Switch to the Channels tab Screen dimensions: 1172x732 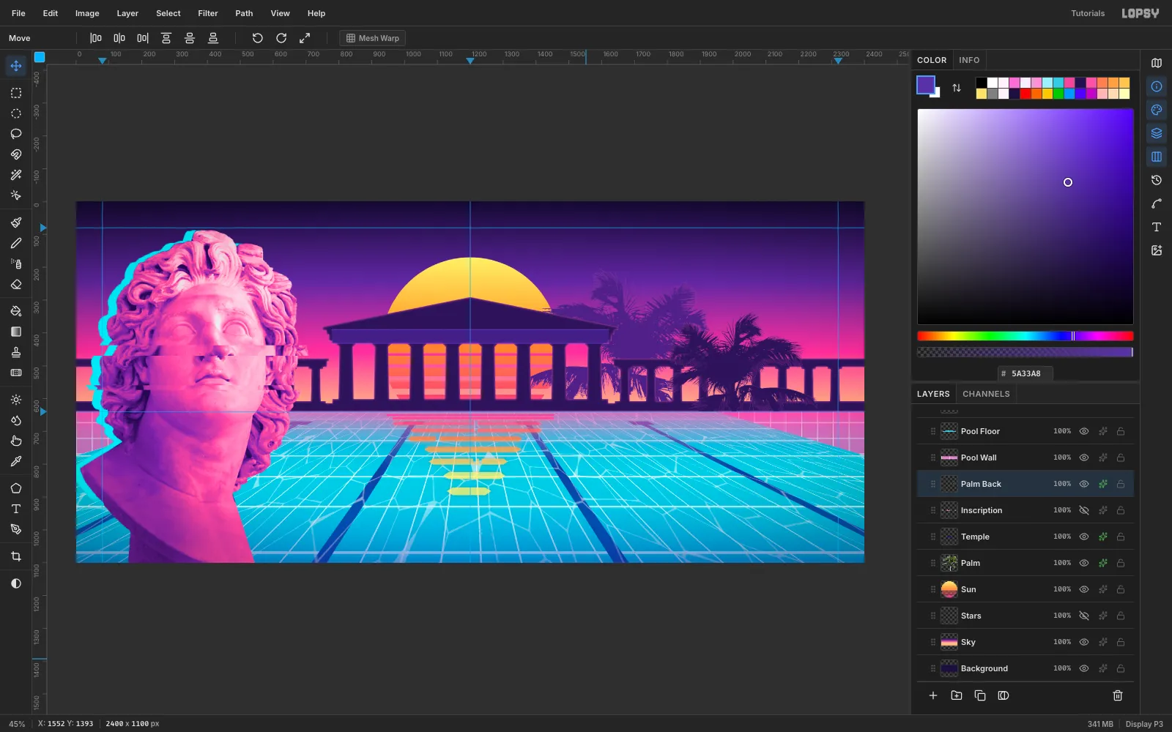(986, 394)
